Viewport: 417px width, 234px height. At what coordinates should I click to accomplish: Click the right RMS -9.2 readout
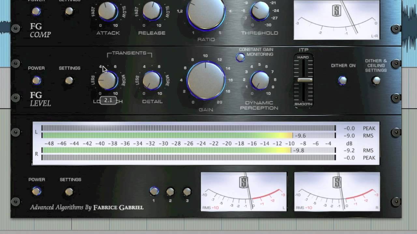pos(349,150)
